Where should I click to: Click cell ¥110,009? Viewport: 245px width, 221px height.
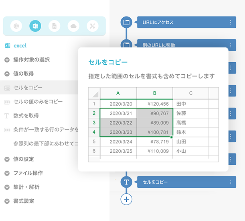(155, 151)
